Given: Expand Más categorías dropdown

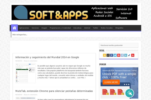Looking at the screenshot, I should 20,34.
